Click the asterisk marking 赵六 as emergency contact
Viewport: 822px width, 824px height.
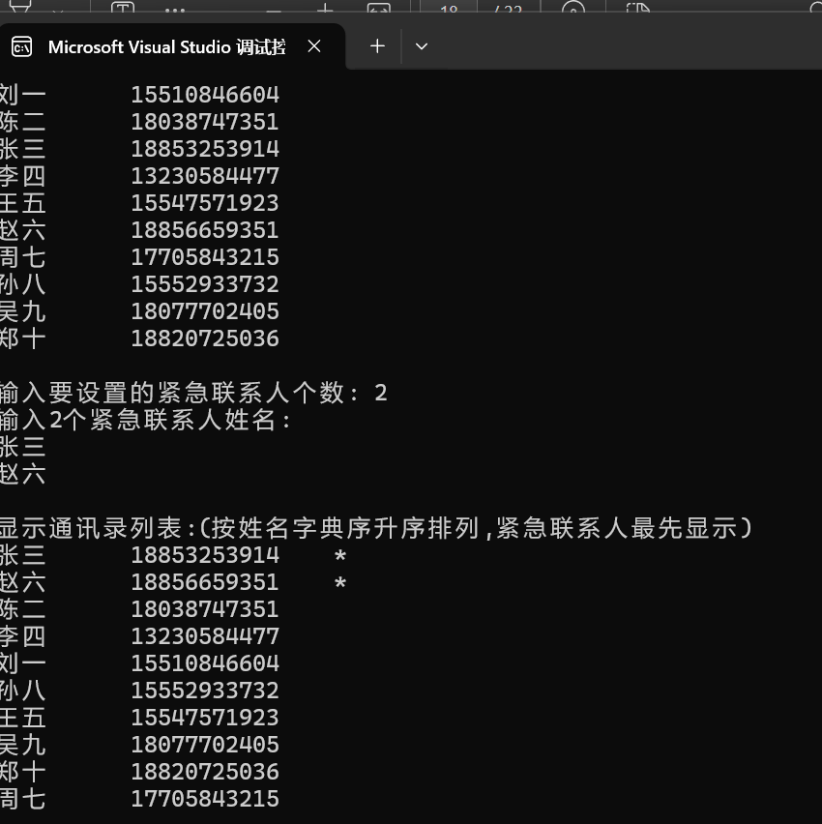pyautogui.click(x=339, y=581)
